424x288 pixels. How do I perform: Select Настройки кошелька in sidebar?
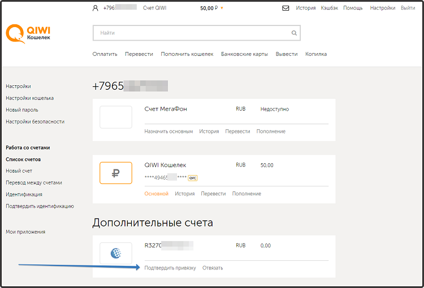pos(30,98)
